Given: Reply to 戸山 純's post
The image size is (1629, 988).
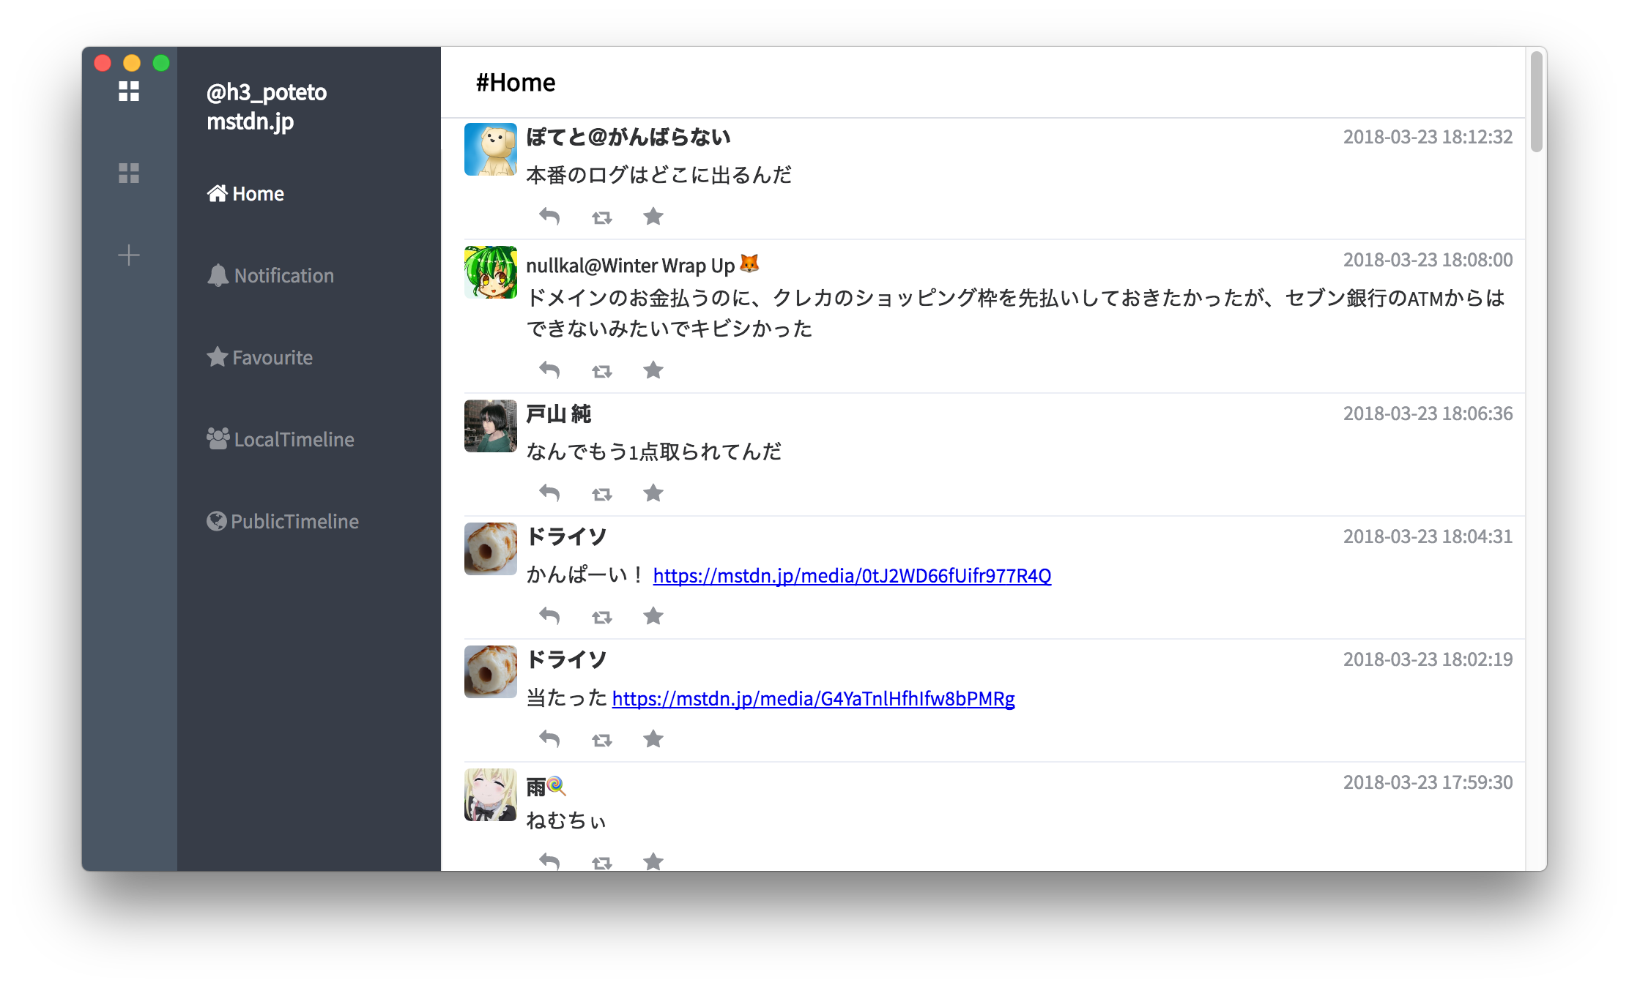Looking at the screenshot, I should [549, 493].
